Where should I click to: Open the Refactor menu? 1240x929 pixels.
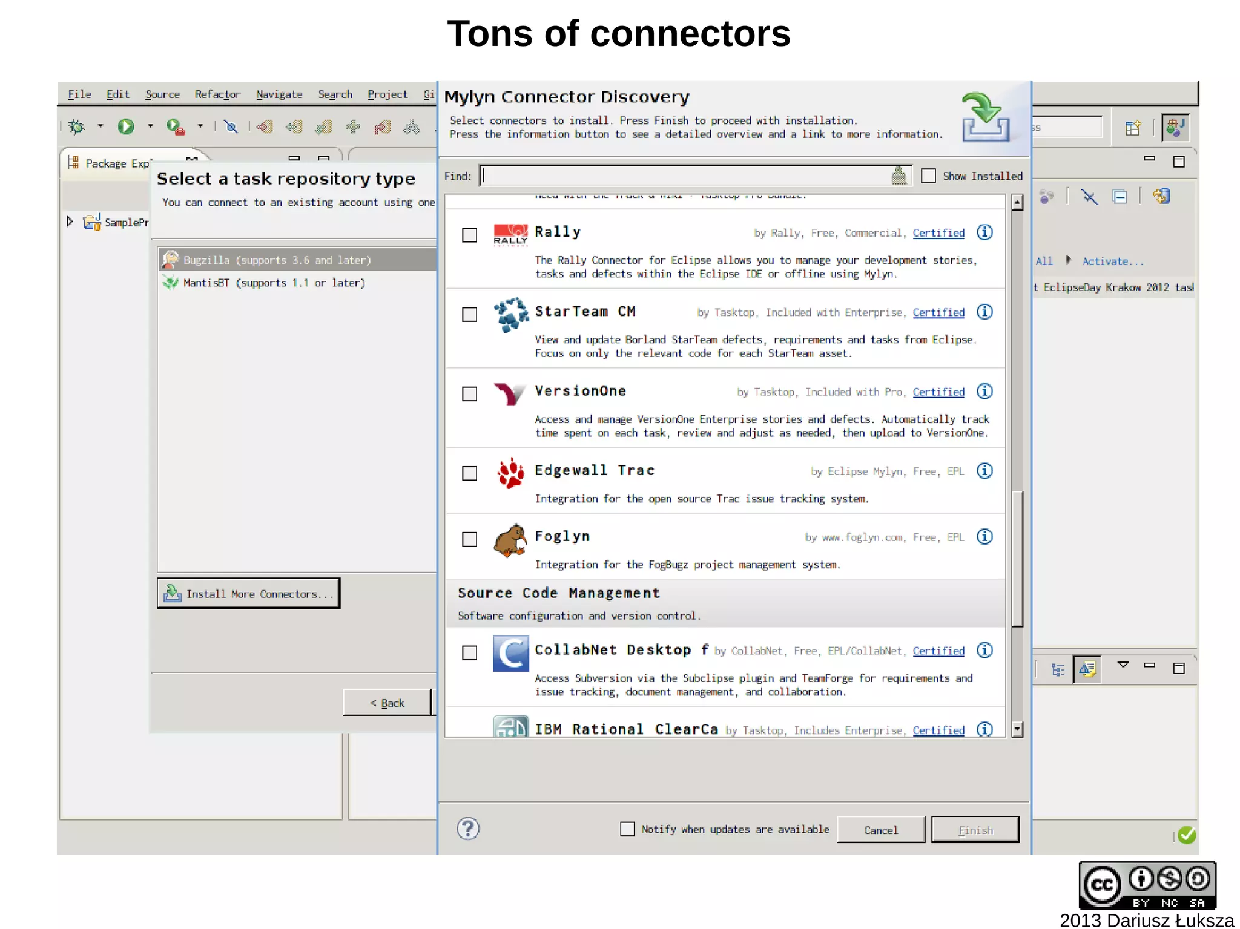pos(217,94)
